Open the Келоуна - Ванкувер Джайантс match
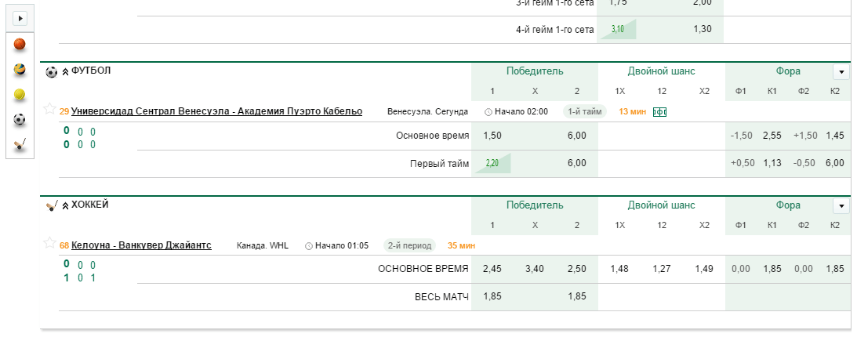 (142, 246)
